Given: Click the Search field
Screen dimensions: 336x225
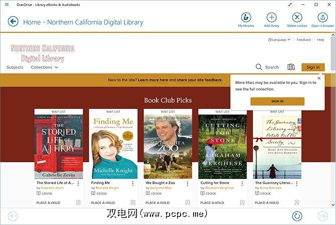Looking at the screenshot, I should [267, 67].
